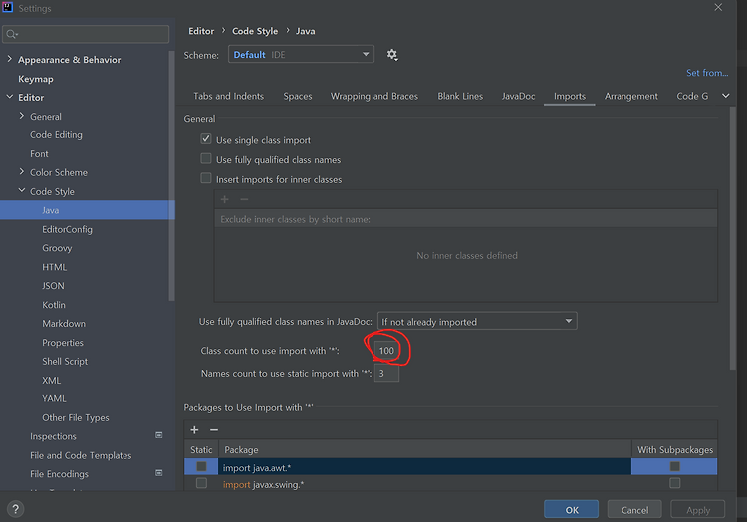
Task: Enable Use fully qualified class names
Action: click(206, 158)
